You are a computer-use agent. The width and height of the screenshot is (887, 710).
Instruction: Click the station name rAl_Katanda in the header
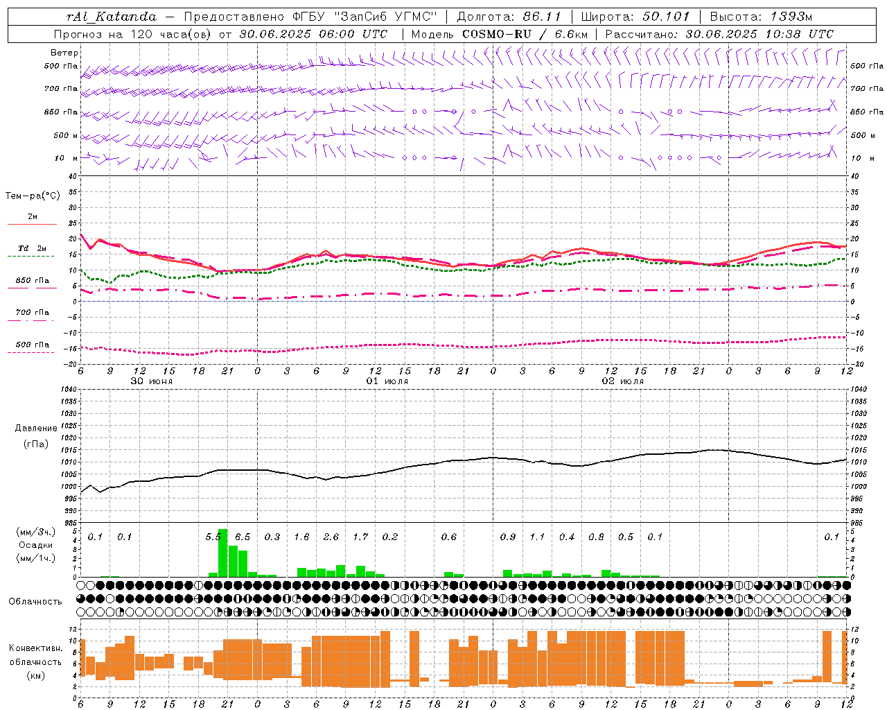point(112,17)
